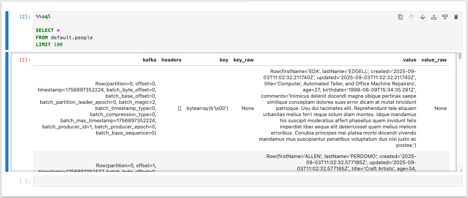
Task: Duplicate the SQL cell with the copy icon
Action: point(400,17)
